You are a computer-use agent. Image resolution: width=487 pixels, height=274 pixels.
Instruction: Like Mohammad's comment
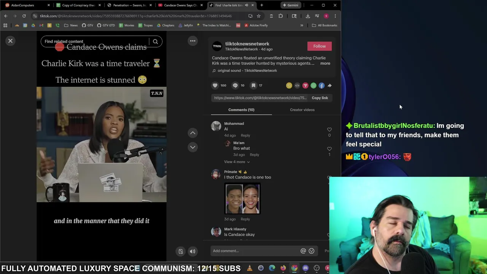click(x=329, y=130)
